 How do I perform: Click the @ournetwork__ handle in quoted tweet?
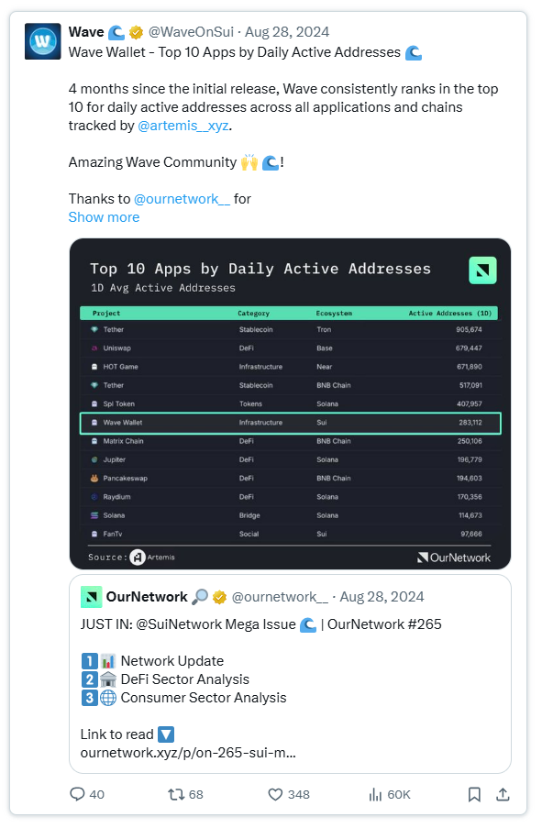tap(280, 597)
